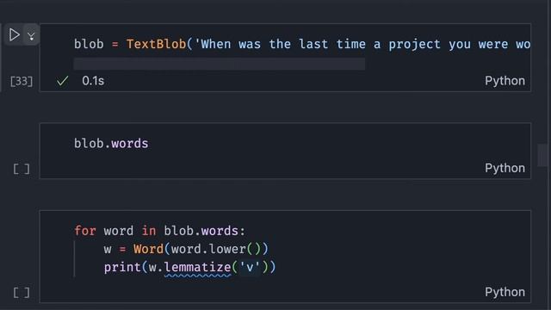Open run options chevron beside play button
The height and width of the screenshot is (310, 551).
point(31,36)
